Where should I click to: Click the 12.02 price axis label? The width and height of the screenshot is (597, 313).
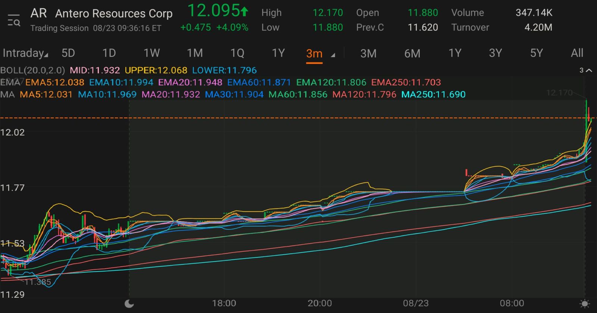pos(12,132)
